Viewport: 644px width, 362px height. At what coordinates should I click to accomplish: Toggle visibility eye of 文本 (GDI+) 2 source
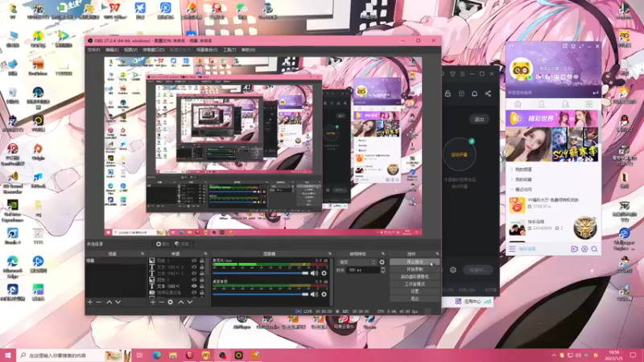click(x=194, y=274)
